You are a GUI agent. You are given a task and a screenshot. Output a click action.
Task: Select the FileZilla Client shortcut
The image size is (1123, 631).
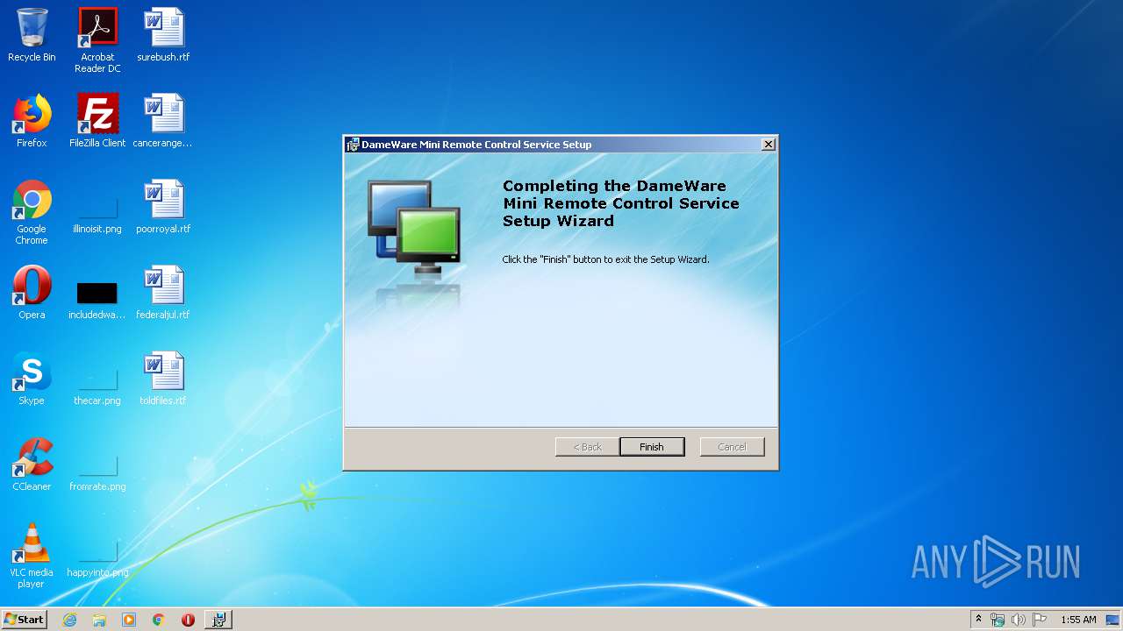[97, 121]
